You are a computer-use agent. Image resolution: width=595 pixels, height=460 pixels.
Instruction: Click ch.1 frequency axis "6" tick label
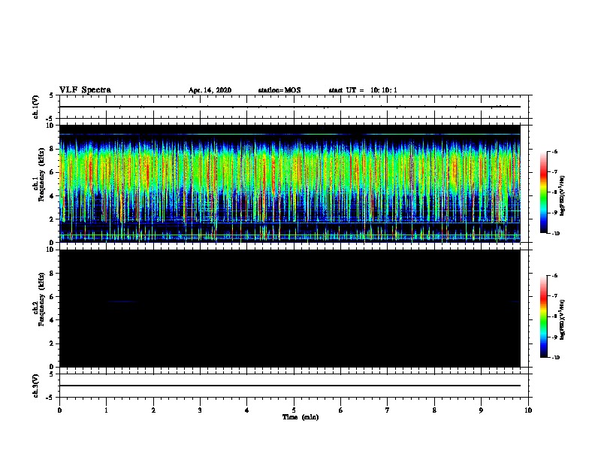[x=53, y=172]
